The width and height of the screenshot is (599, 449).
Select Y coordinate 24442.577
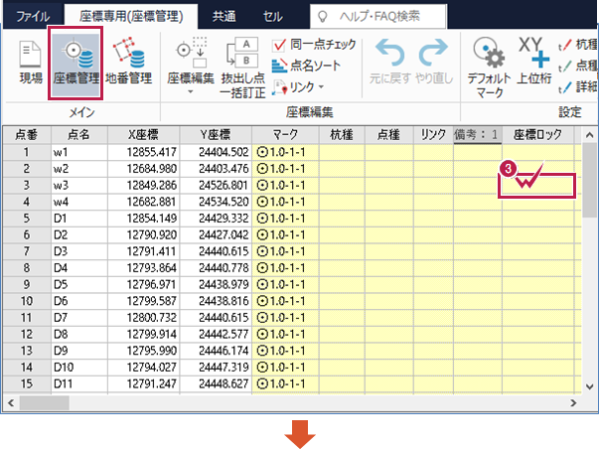216,335
